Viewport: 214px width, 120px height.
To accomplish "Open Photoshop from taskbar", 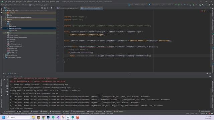I will (x=48, y=117).
